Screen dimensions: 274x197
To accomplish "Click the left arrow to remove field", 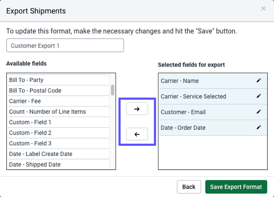I will coord(137,134).
